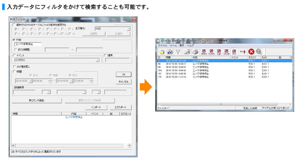Select the POS log icon with label

pyautogui.click(x=234, y=52)
